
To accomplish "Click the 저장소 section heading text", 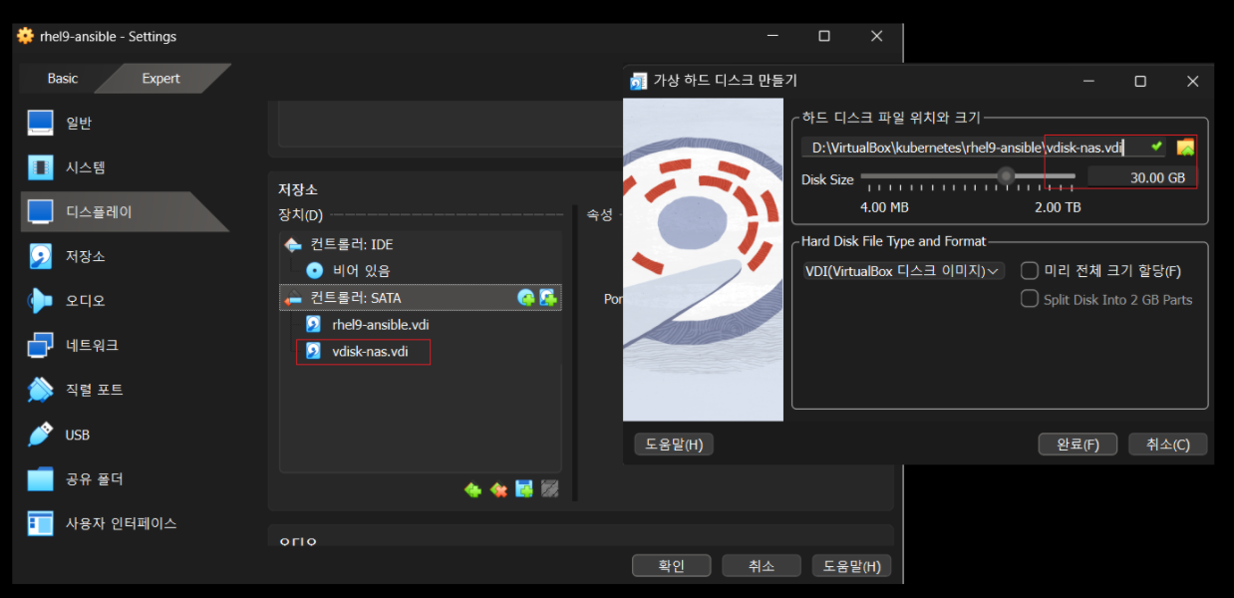I will 298,189.
